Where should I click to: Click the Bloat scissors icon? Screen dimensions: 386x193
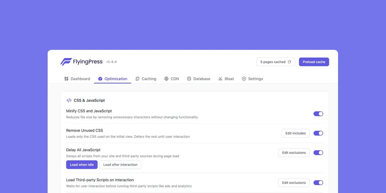[220, 79]
